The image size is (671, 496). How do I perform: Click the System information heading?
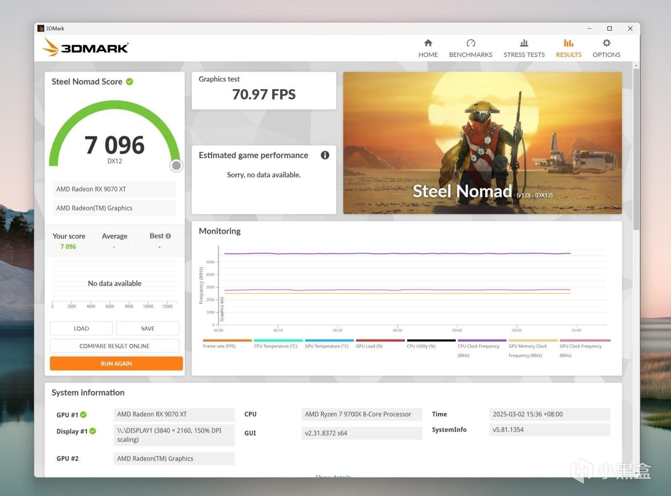88,392
